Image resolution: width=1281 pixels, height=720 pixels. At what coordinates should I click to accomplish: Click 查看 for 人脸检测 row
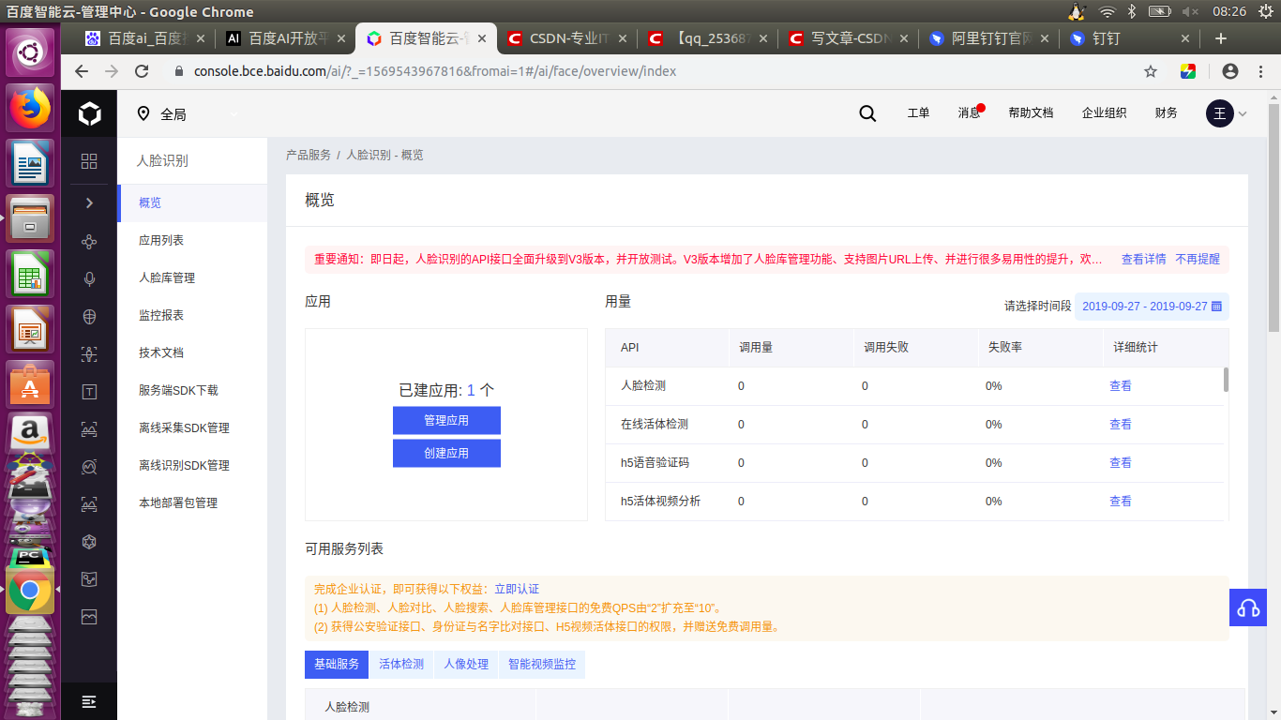[1121, 385]
